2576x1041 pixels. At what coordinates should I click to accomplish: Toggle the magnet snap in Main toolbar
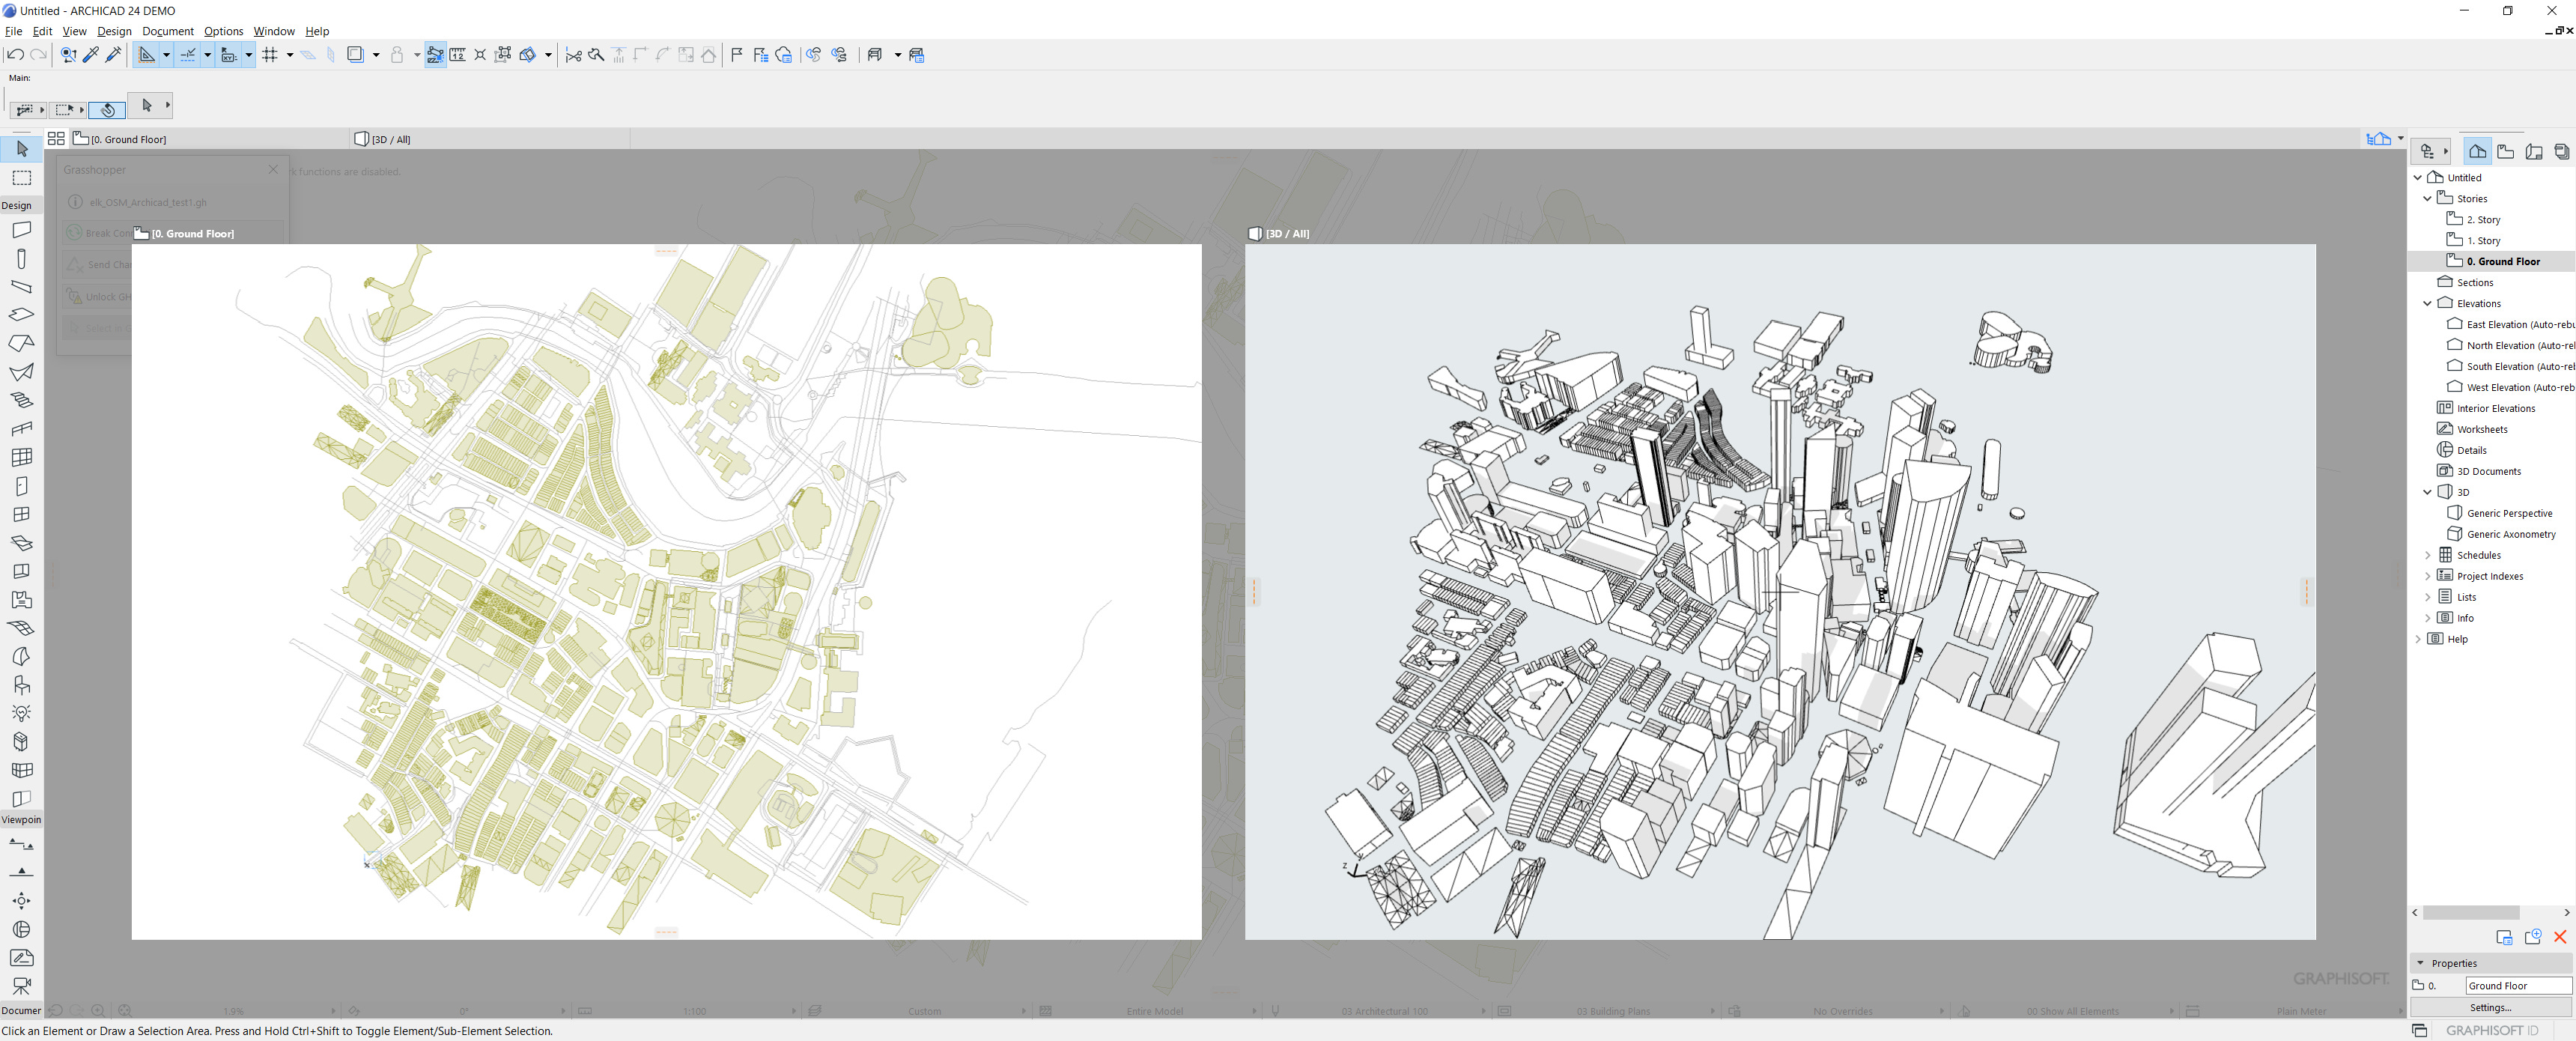click(x=435, y=55)
